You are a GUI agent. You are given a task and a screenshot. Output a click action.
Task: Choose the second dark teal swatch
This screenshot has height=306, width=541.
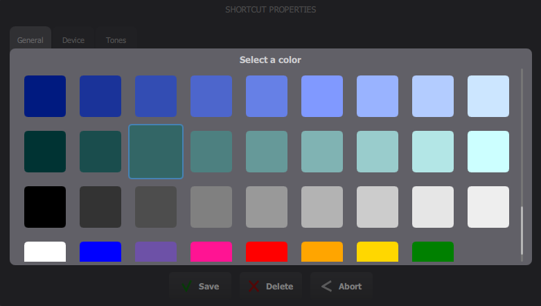coord(100,152)
